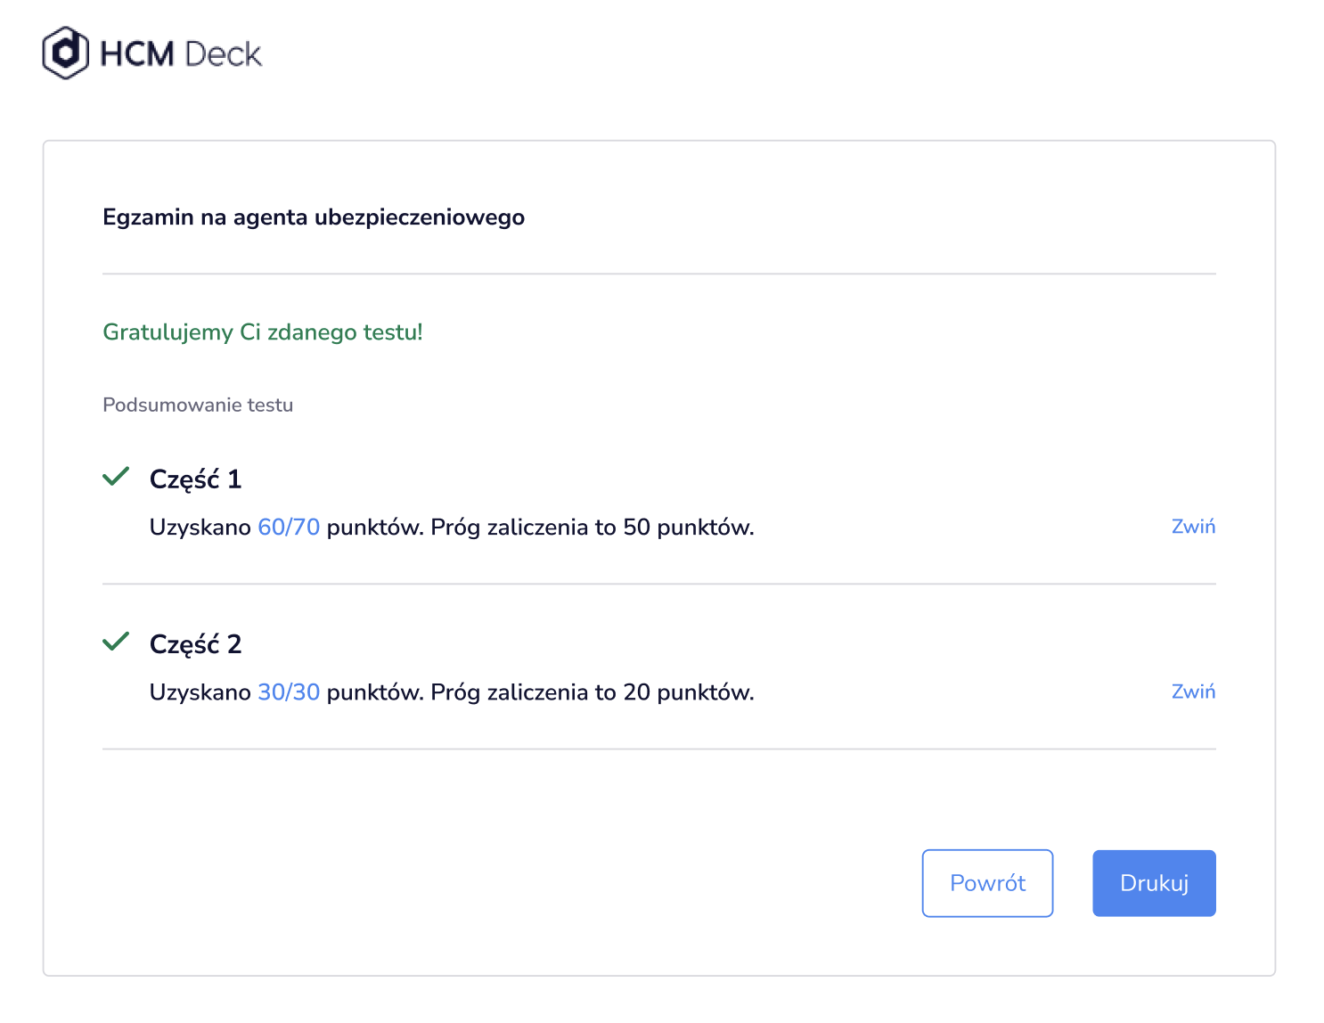Click the blue 30/30 score
The height and width of the screenshot is (1023, 1324).
(289, 692)
